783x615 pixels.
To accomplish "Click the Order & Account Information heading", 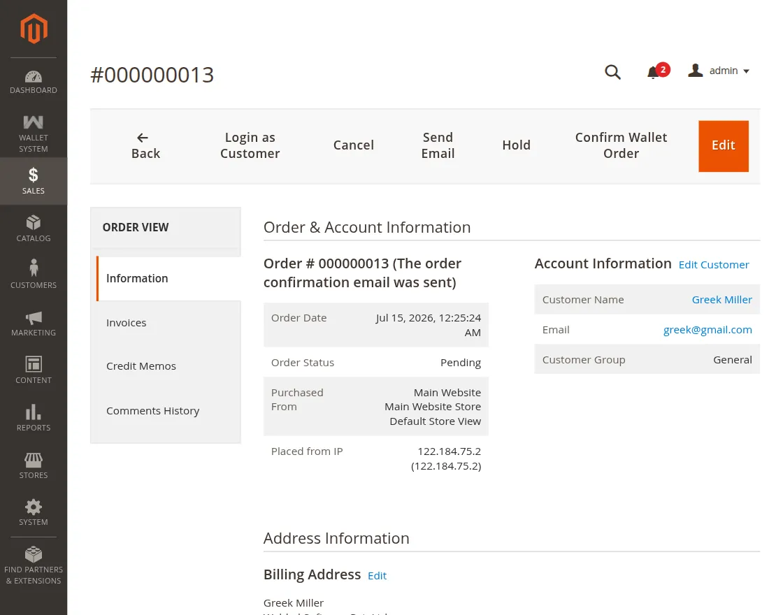I will coord(367,228).
